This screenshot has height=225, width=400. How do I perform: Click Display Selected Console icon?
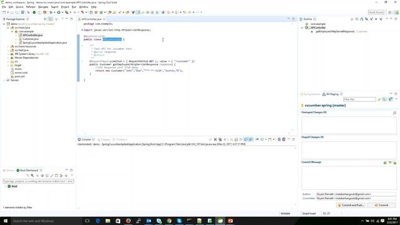(x=262, y=139)
